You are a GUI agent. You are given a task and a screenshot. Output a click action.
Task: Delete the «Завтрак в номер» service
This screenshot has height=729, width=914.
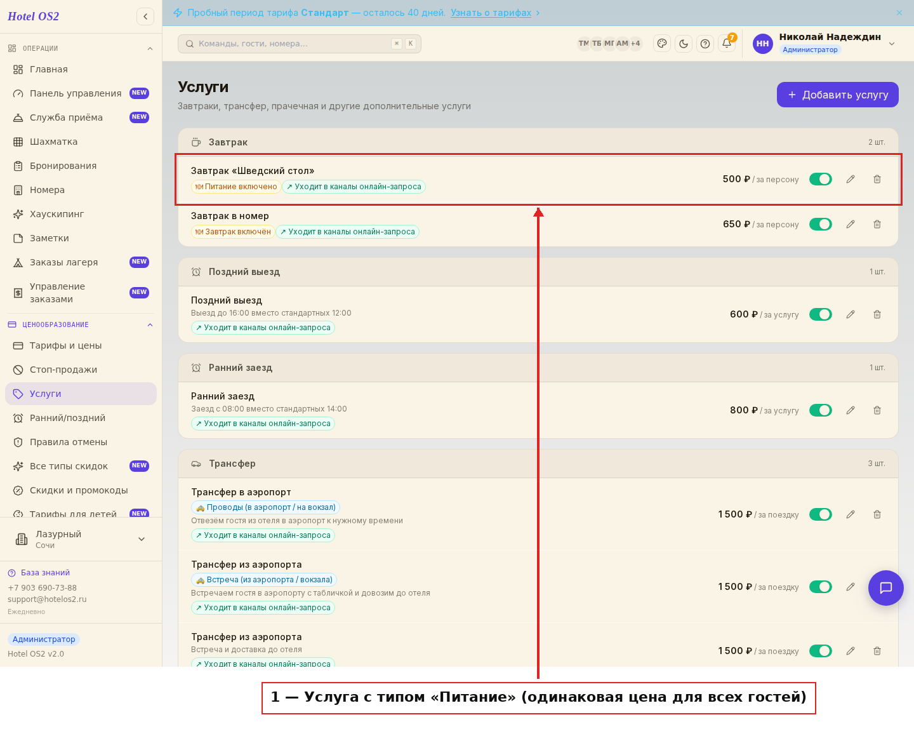[877, 224]
